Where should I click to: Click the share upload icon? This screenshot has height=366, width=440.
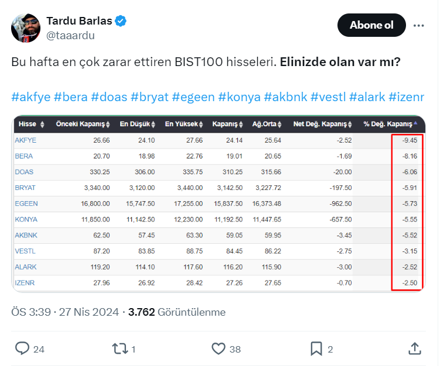pos(414,348)
